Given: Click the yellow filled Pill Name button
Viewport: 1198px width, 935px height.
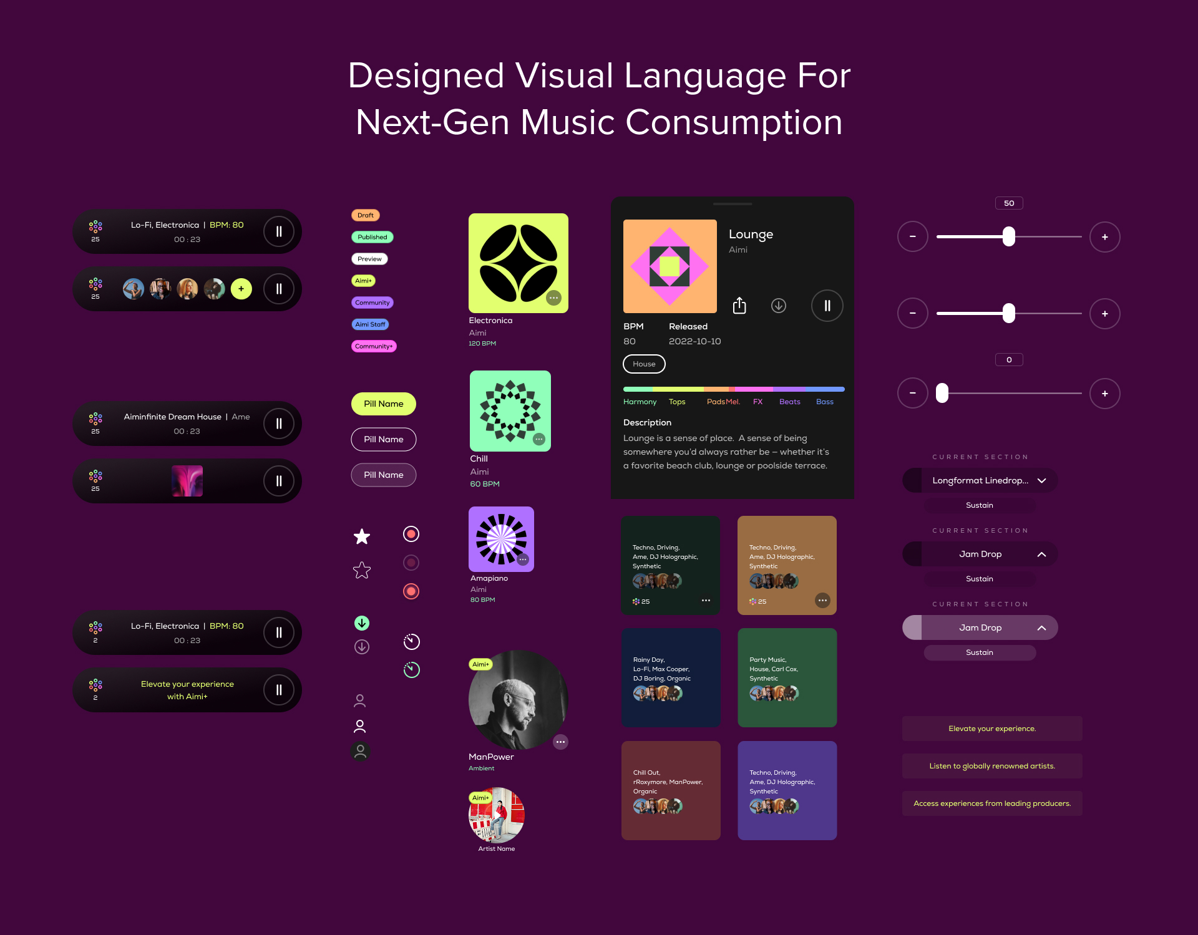Looking at the screenshot, I should coord(384,404).
